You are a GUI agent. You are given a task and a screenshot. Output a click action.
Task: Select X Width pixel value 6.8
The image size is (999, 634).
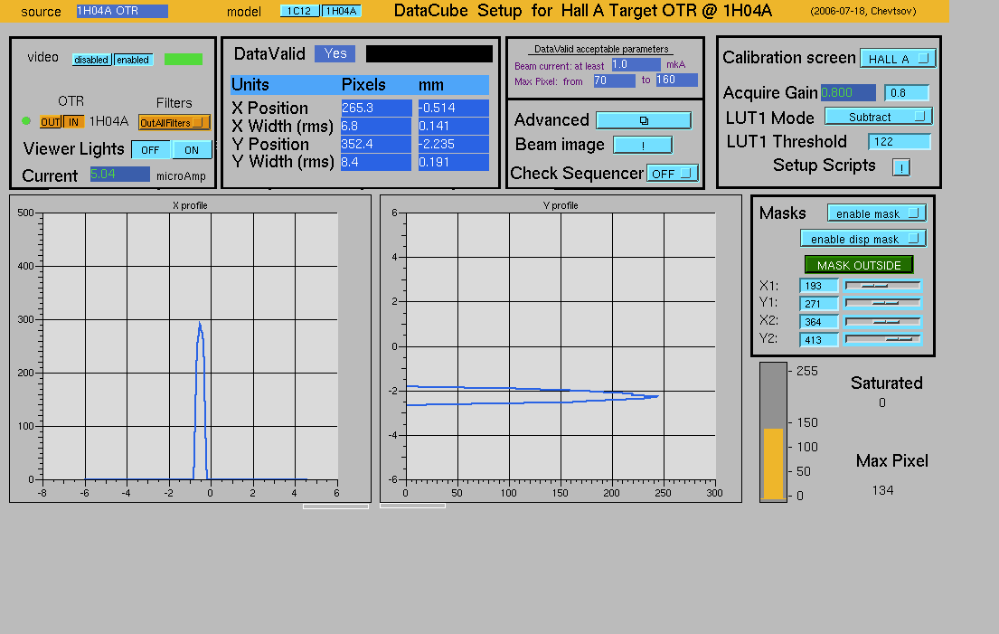376,126
